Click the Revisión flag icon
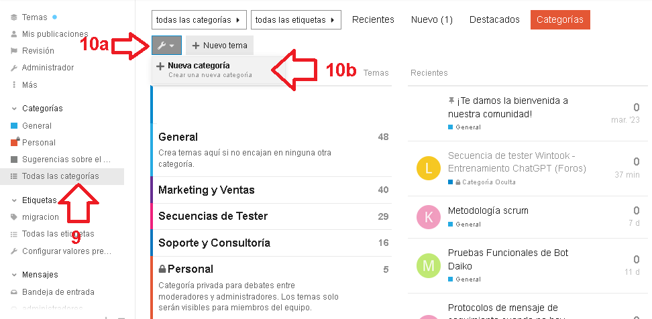 [x=14, y=51]
